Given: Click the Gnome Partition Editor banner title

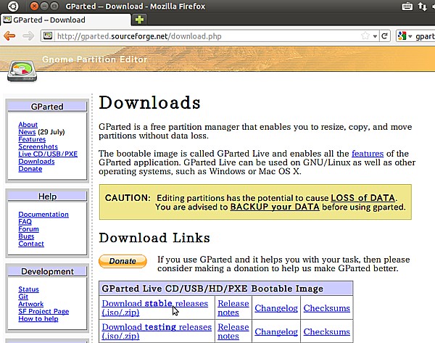Looking at the screenshot, I should [94, 59].
